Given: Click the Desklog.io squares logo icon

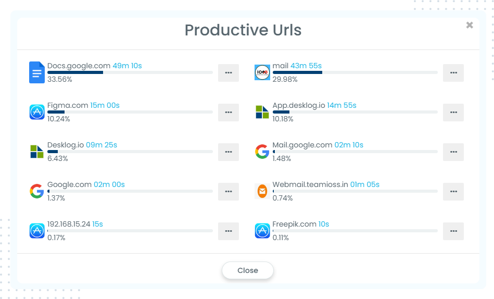Looking at the screenshot, I should tap(37, 152).
